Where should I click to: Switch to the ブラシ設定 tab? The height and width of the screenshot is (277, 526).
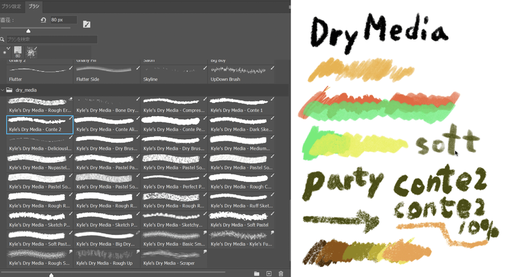pyautogui.click(x=11, y=6)
